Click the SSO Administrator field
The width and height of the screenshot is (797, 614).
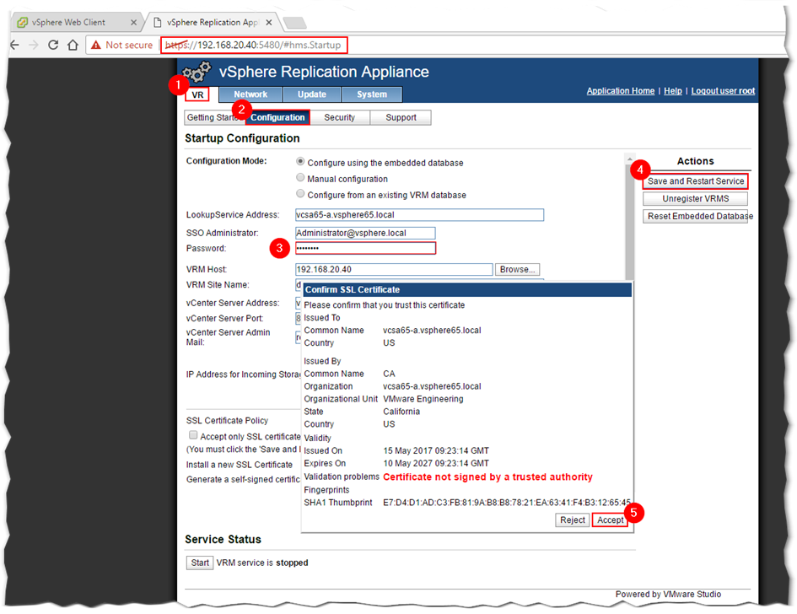[x=365, y=234]
